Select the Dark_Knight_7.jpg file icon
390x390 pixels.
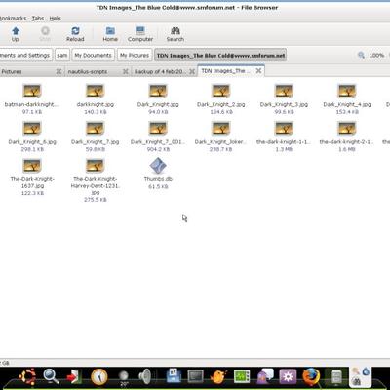click(95, 129)
